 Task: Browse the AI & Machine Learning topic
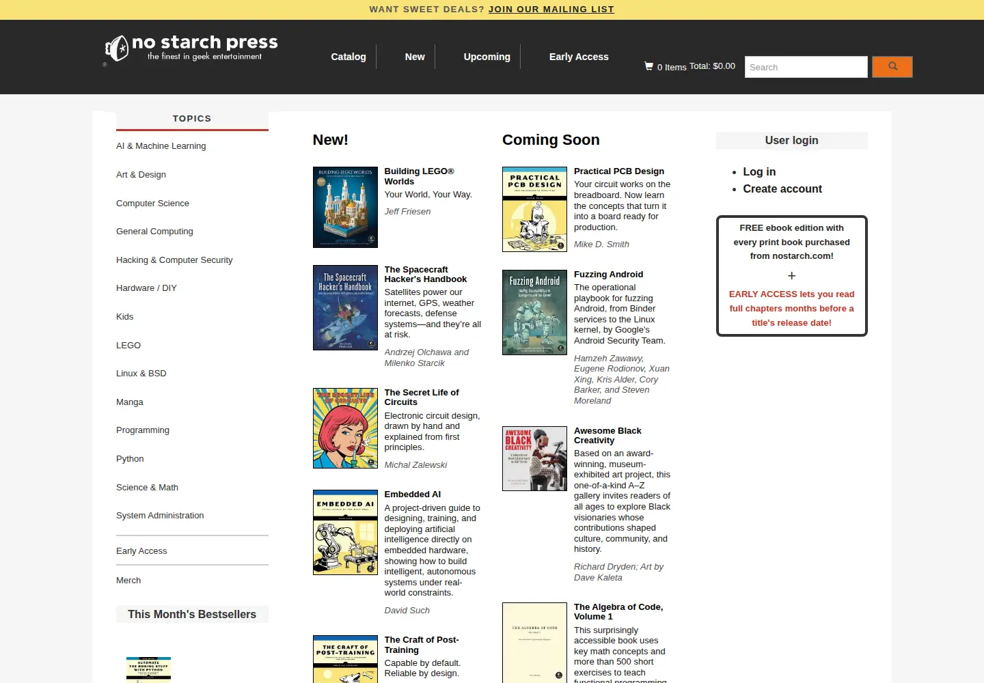click(x=161, y=146)
